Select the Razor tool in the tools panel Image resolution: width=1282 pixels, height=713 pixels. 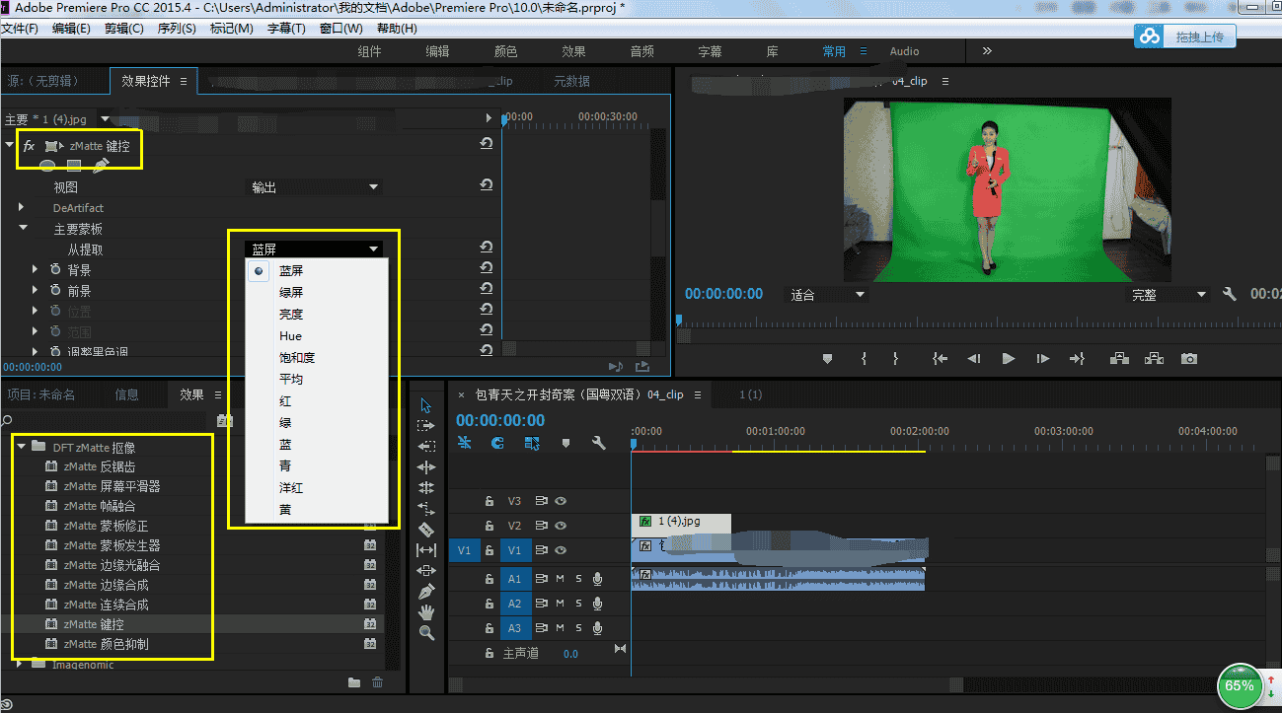426,530
